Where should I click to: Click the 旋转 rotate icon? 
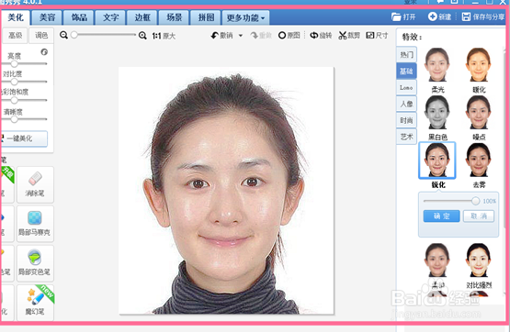pos(314,36)
